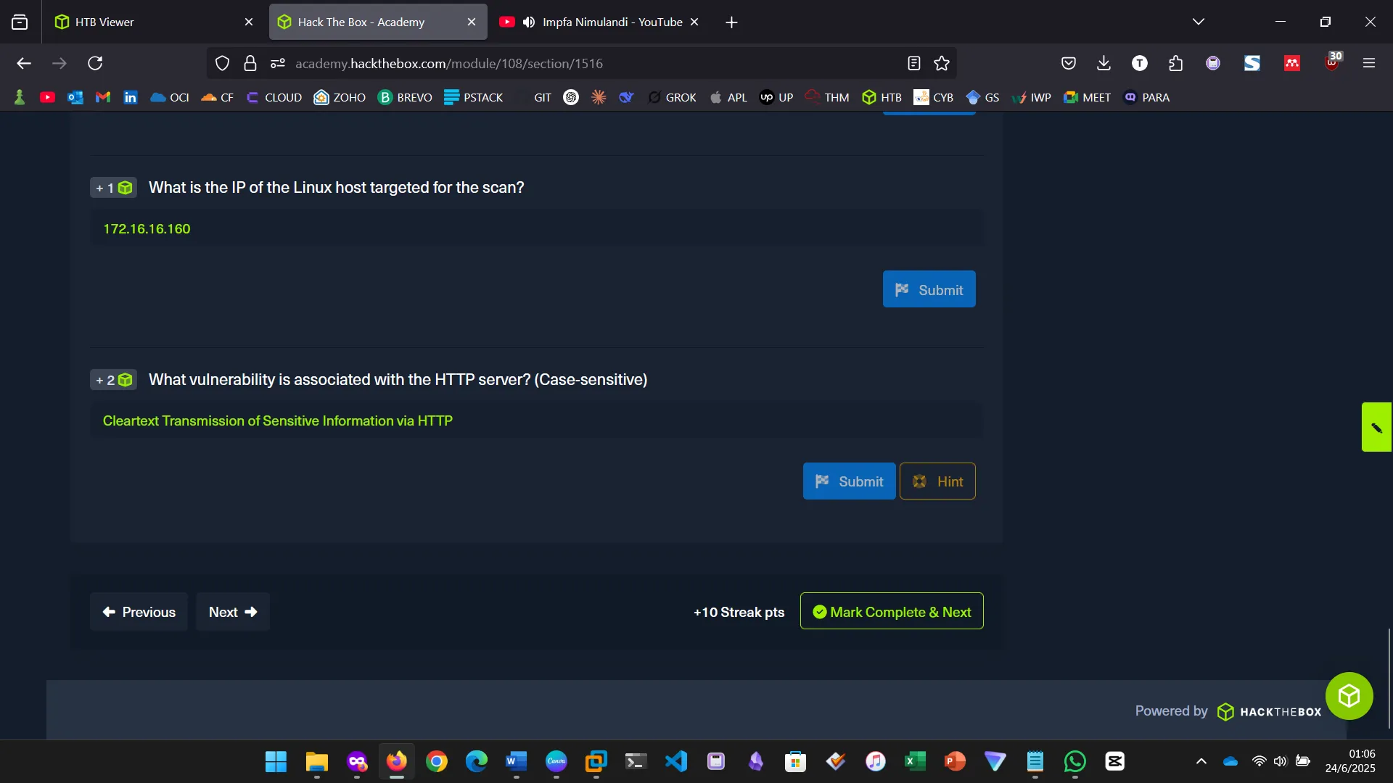The image size is (1393, 783).
Task: Open the HTB chat bubble widget
Action: [x=1349, y=696]
